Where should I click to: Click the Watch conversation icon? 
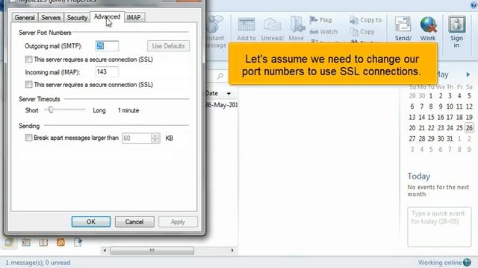314,31
